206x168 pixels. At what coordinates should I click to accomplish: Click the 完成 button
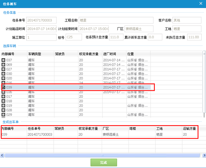103,163
